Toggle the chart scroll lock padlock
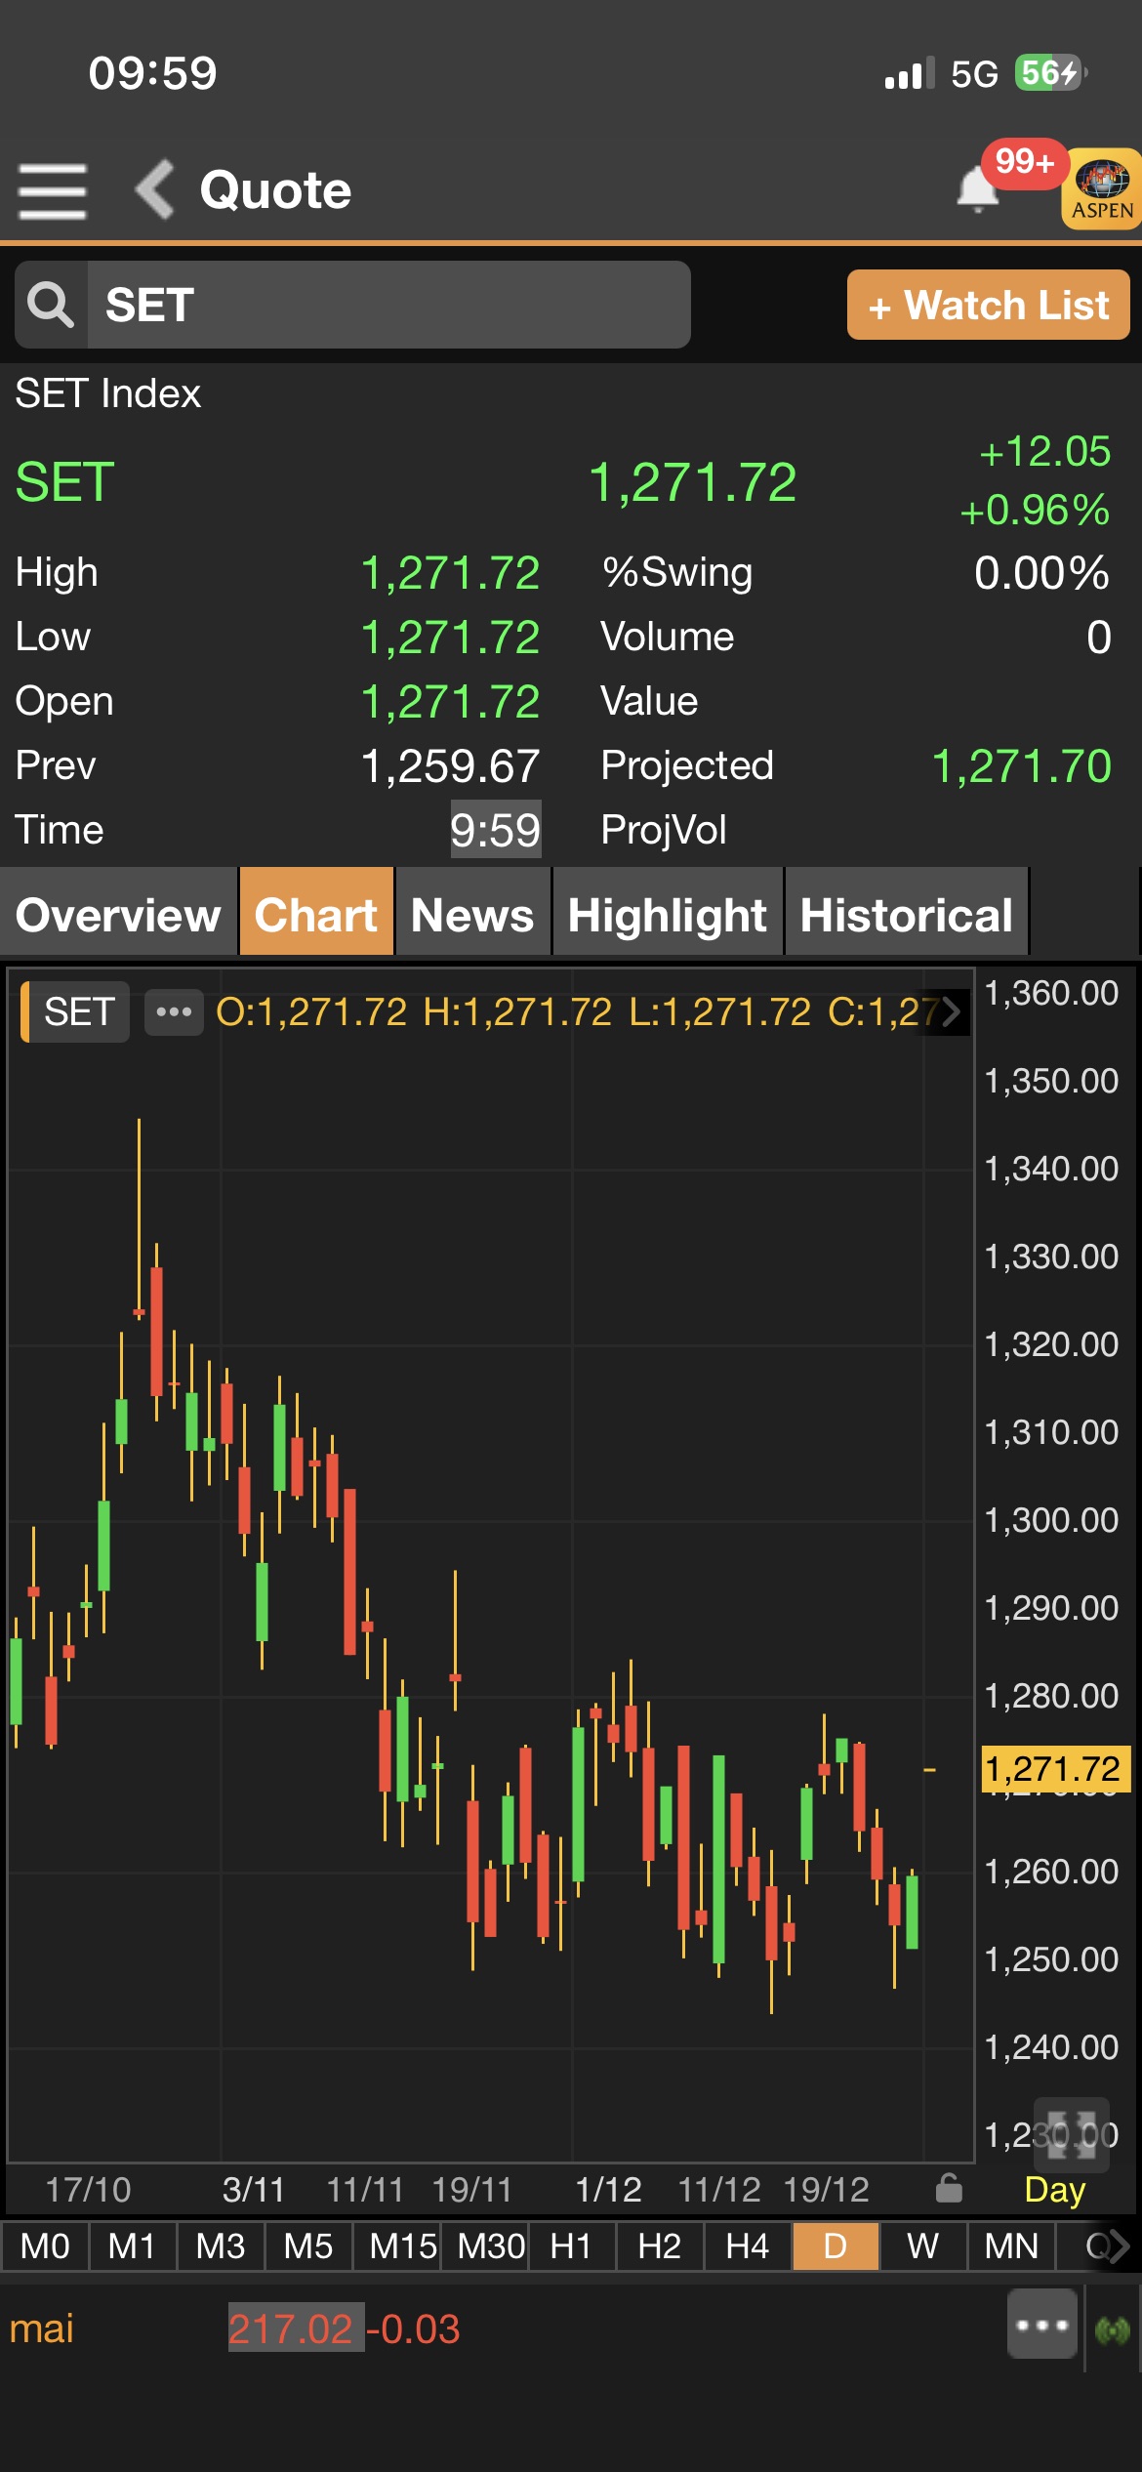The width and height of the screenshot is (1142, 2472). click(x=949, y=2189)
